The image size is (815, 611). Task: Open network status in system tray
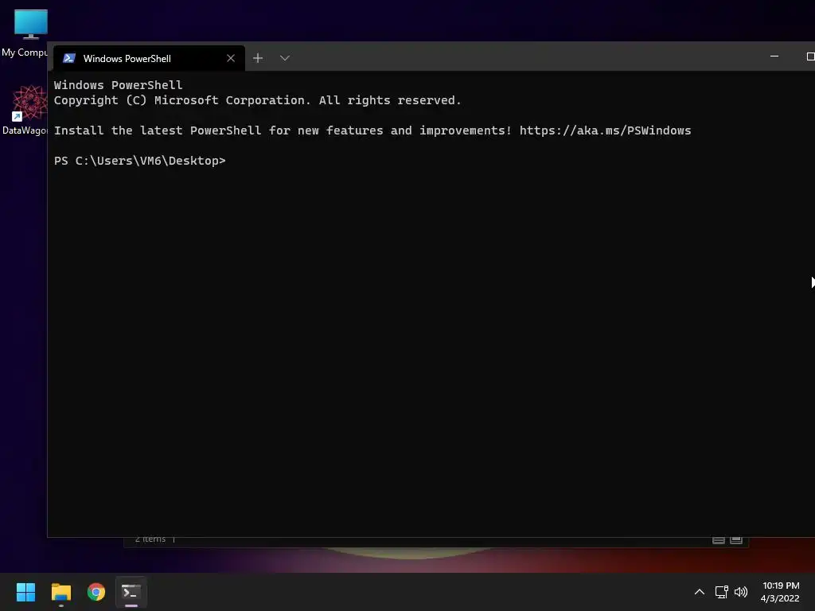(721, 592)
